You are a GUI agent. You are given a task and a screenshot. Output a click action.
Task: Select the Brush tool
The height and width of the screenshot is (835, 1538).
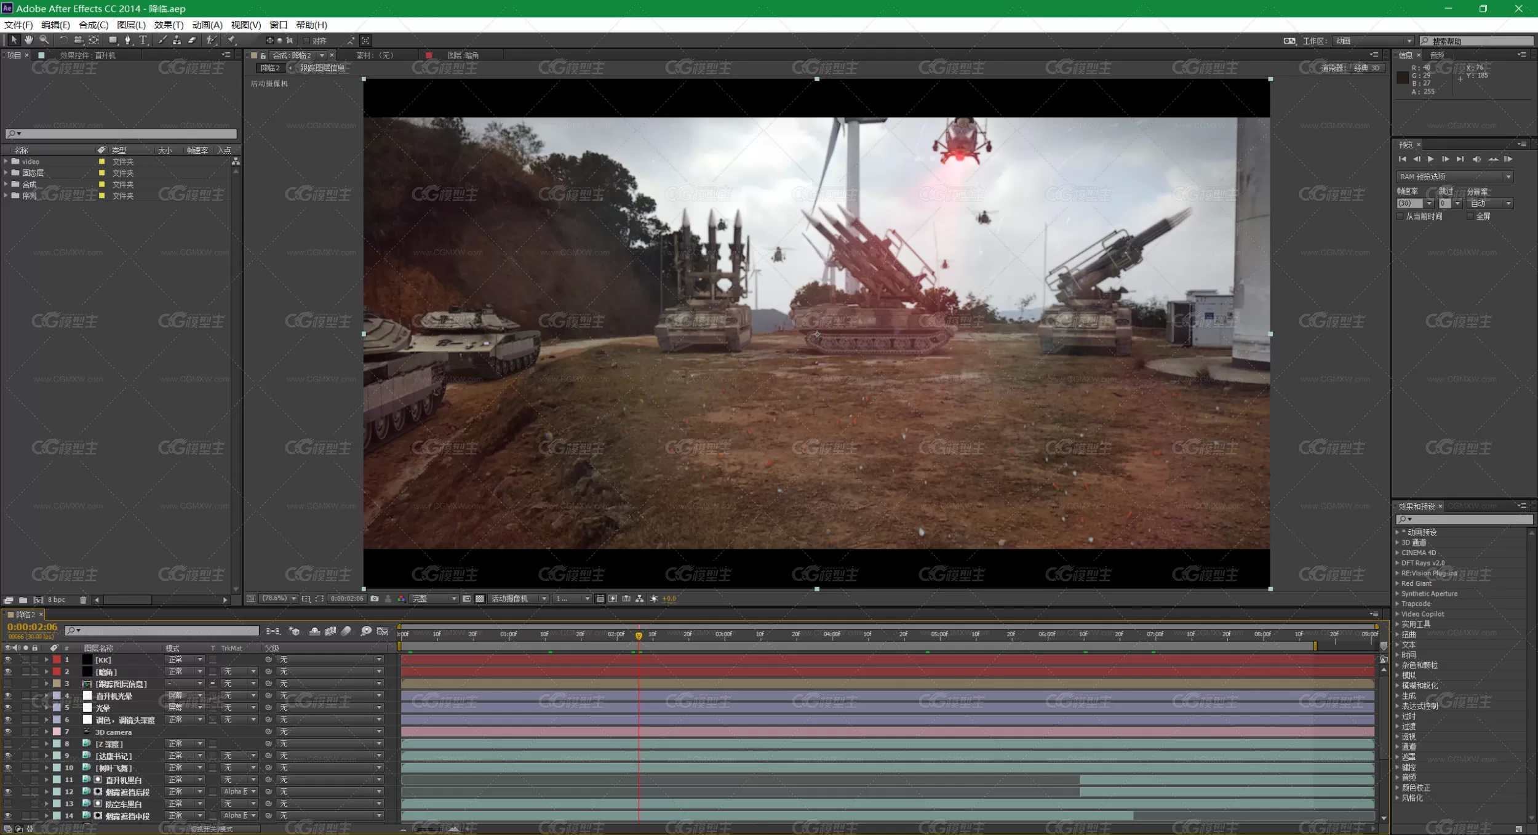(162, 40)
